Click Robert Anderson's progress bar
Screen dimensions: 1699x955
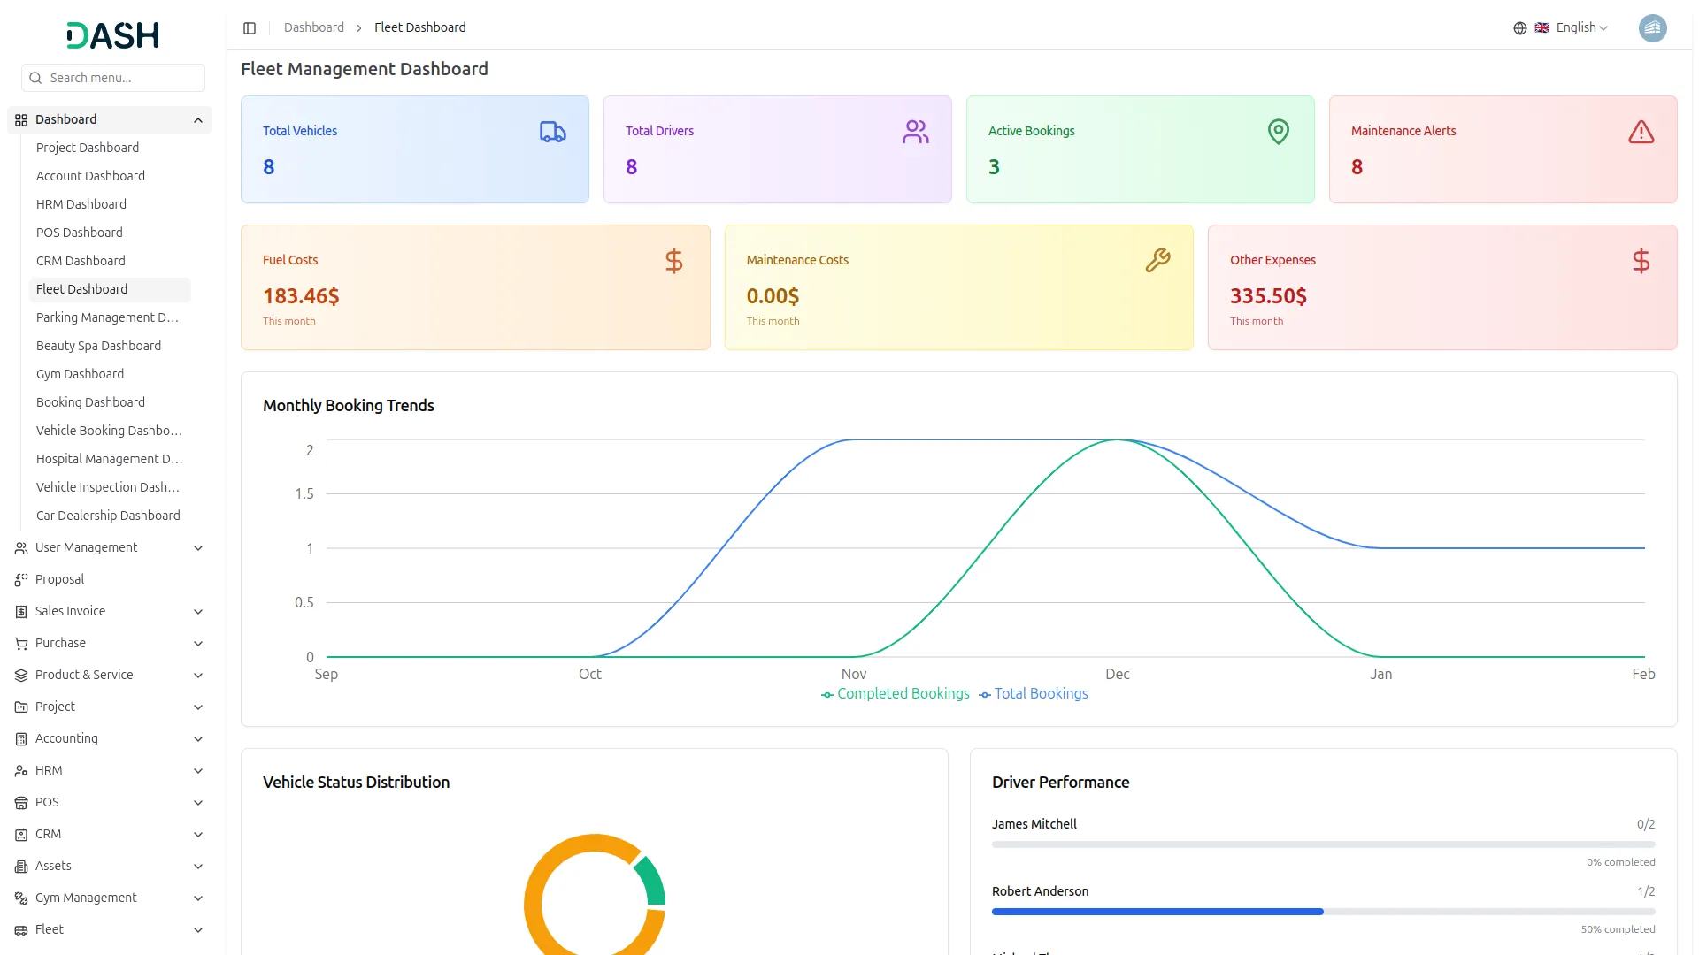pyautogui.click(x=1323, y=912)
